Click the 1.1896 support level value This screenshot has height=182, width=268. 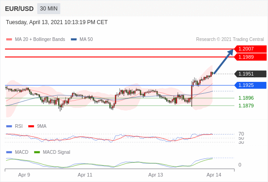pos(246,98)
